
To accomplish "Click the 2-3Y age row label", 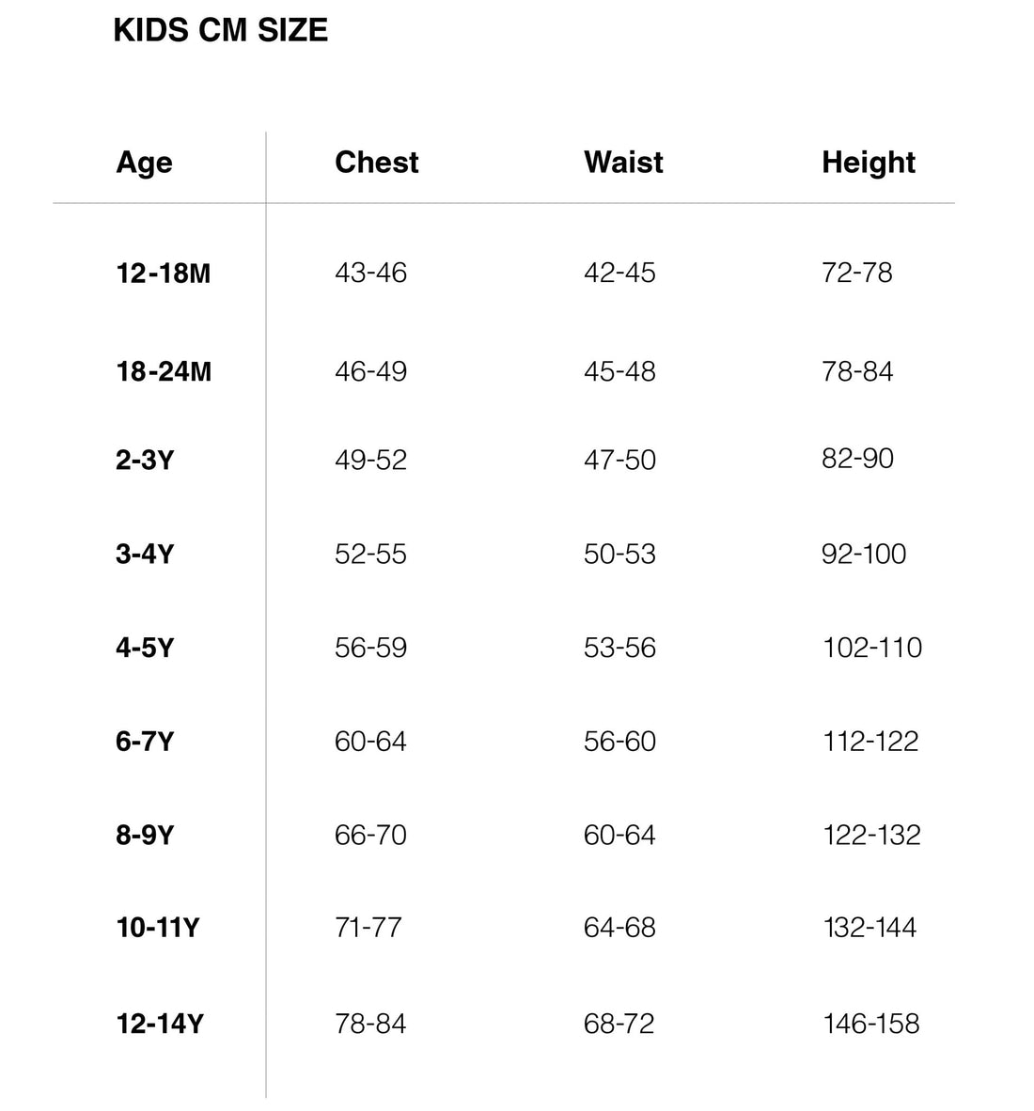I will coord(145,461).
